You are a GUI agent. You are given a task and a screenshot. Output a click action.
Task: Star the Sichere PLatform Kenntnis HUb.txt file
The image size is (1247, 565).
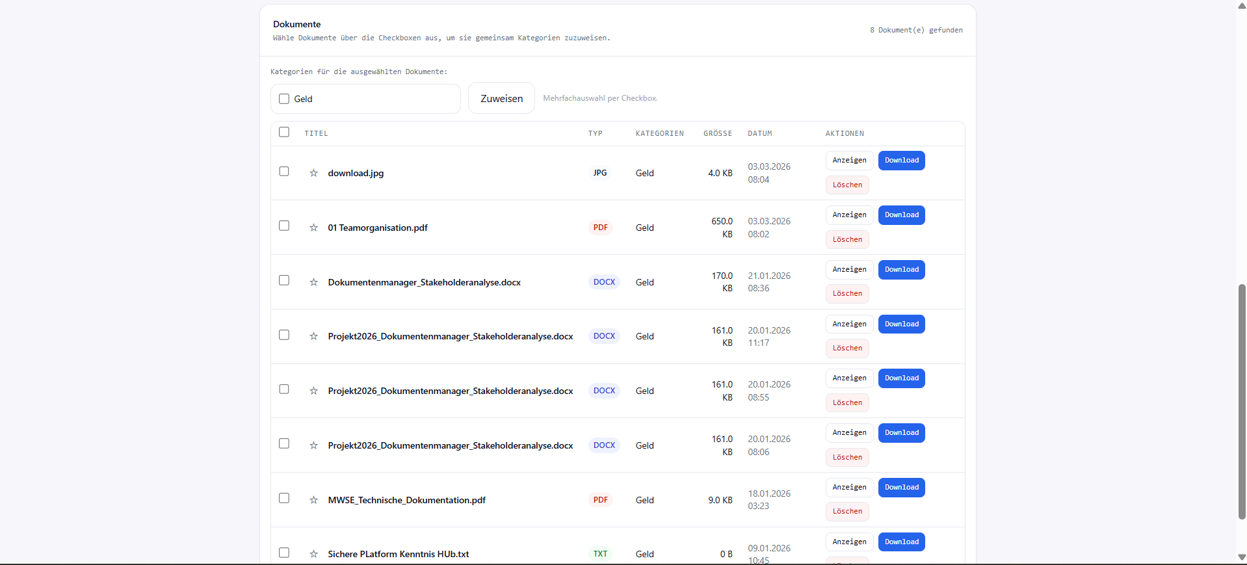pos(313,554)
